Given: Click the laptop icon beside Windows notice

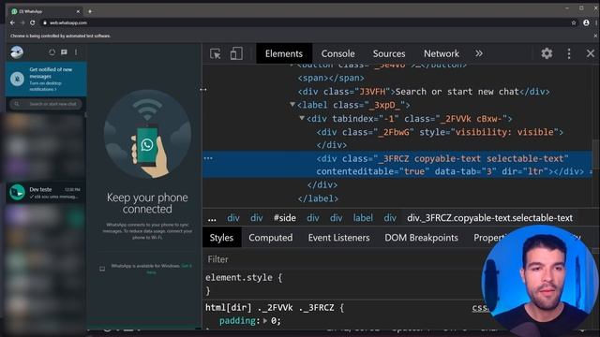Looking at the screenshot, I should point(102,269).
